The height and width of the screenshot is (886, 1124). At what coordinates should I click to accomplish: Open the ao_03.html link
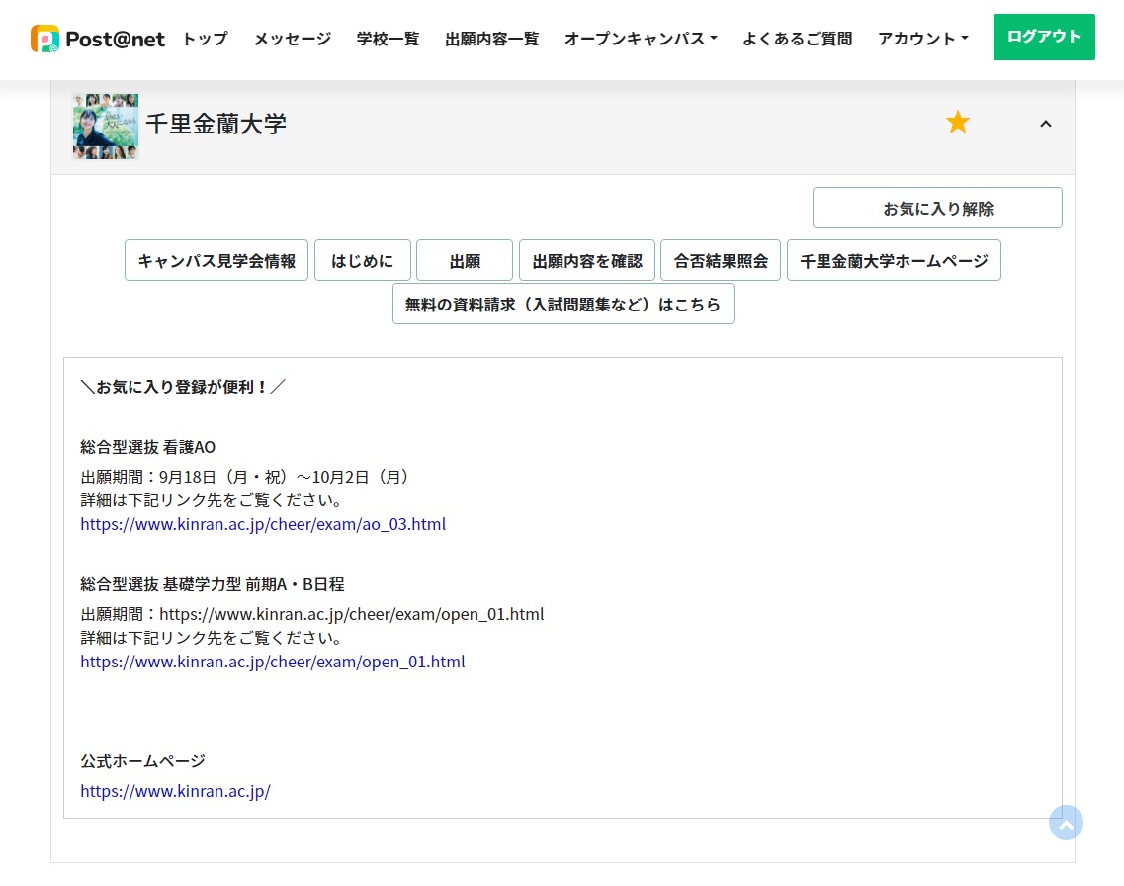pyautogui.click(x=263, y=524)
